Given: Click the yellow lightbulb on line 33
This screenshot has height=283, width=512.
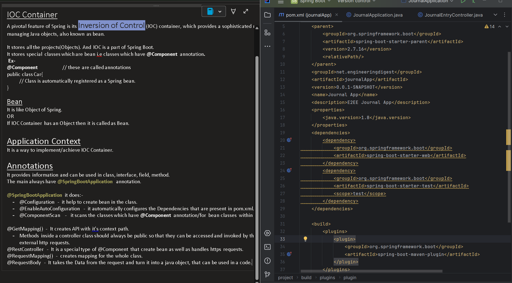Looking at the screenshot, I should click(x=305, y=239).
